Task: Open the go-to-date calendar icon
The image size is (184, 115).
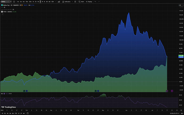Action: pyautogui.click(x=27, y=113)
